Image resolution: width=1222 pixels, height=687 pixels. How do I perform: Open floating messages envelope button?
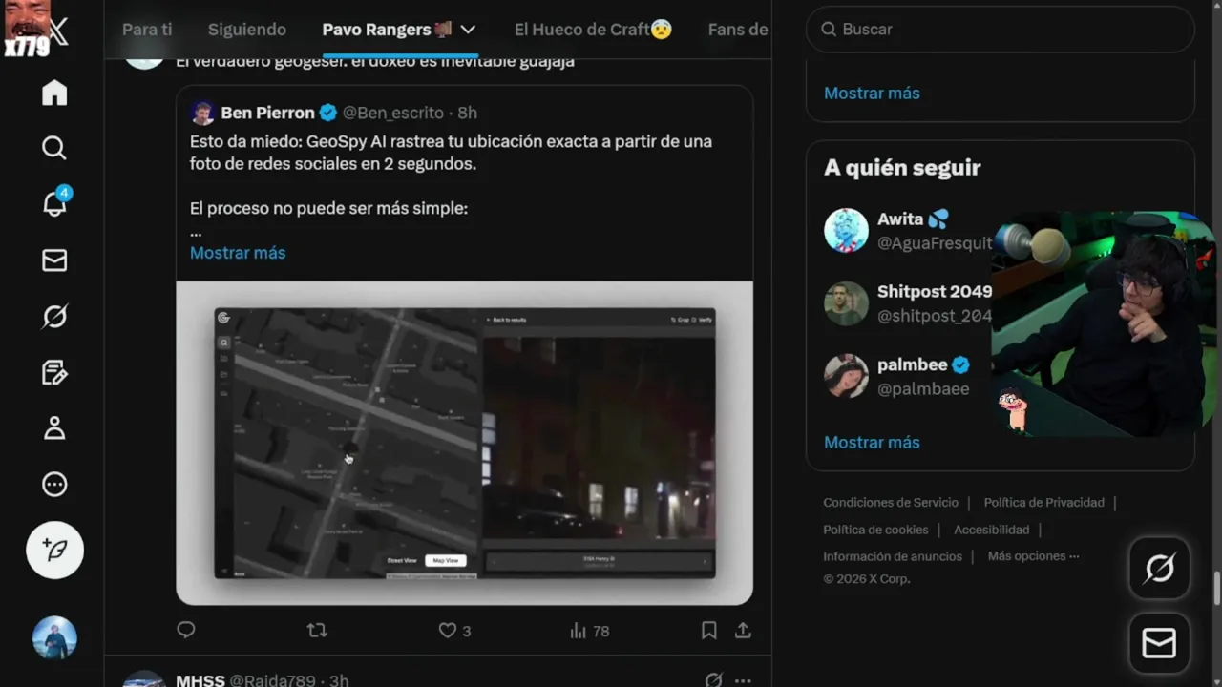click(x=1159, y=643)
